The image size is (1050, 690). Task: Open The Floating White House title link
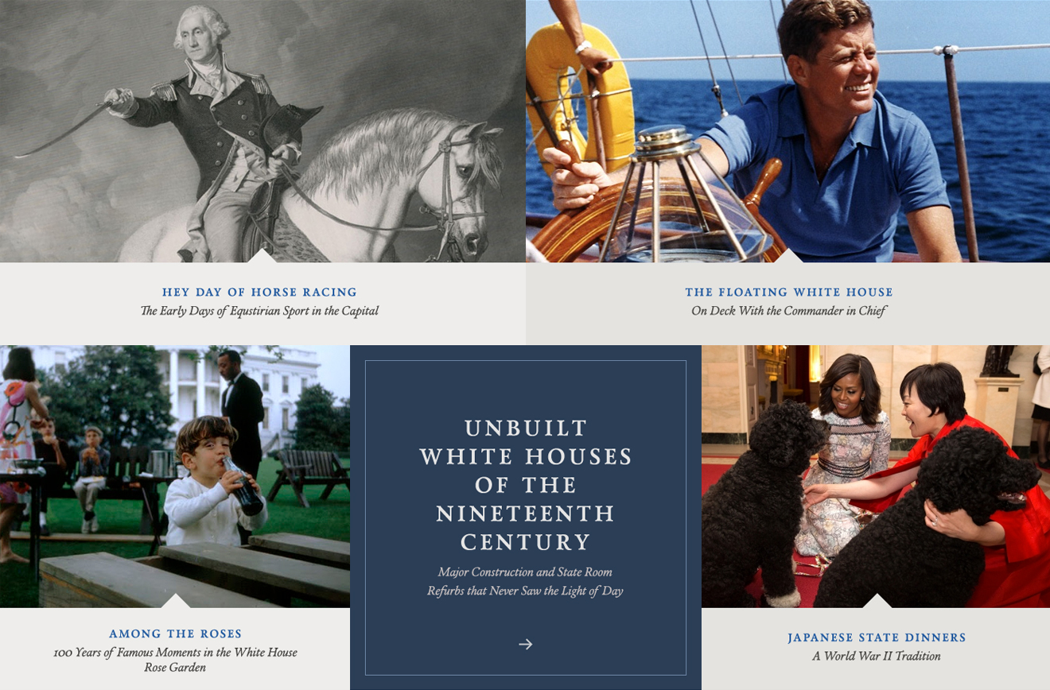(789, 293)
